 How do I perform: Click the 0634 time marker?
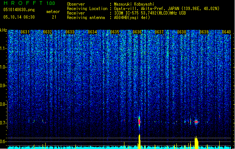92,32
